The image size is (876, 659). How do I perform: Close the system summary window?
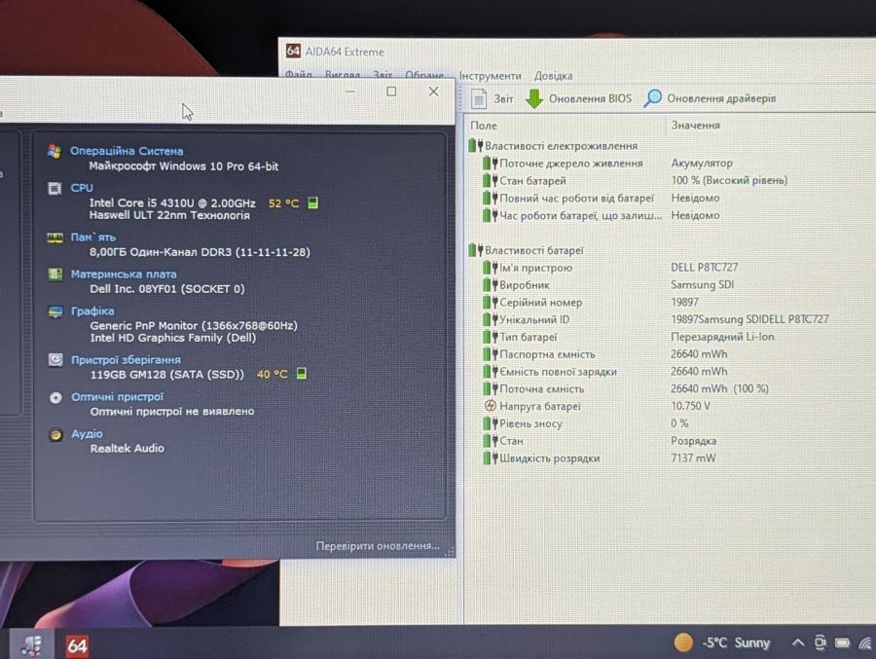click(x=433, y=92)
